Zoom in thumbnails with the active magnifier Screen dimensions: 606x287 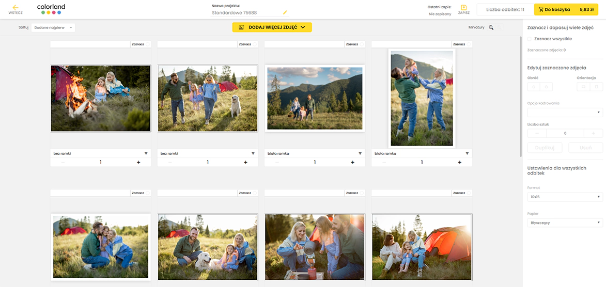[x=491, y=27]
